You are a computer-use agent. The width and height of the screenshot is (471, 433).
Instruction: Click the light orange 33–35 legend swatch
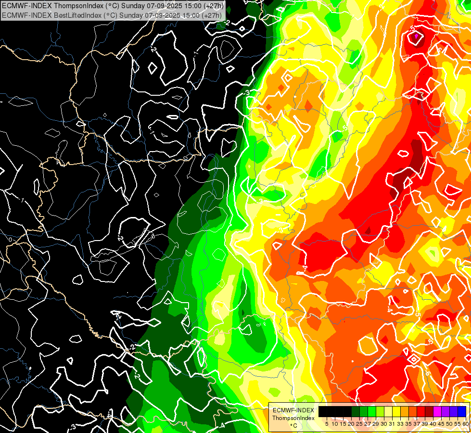point(405,411)
